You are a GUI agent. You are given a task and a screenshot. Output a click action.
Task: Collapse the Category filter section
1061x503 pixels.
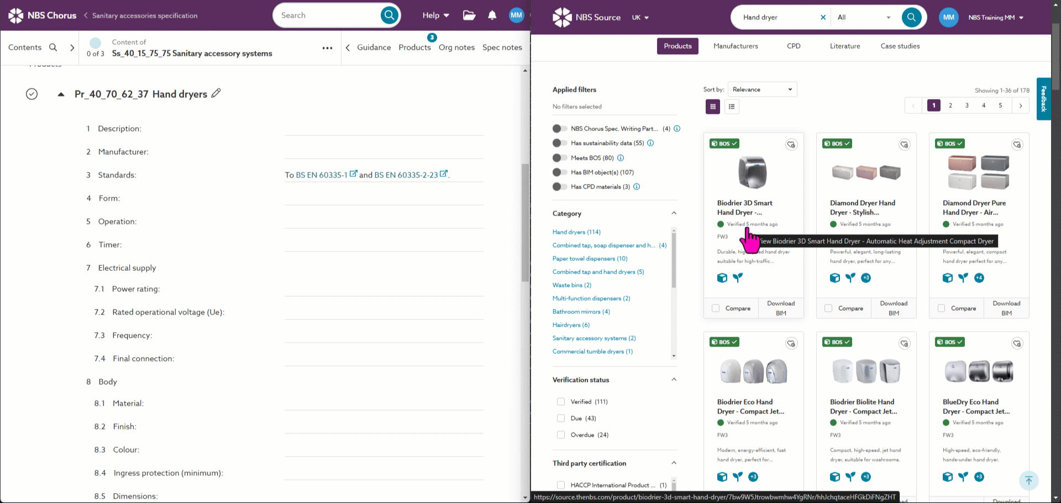pos(674,213)
